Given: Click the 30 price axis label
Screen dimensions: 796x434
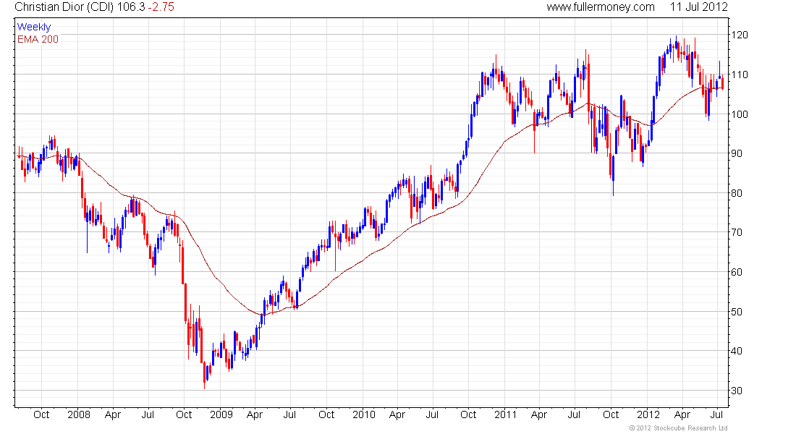Looking at the screenshot, I should [737, 391].
